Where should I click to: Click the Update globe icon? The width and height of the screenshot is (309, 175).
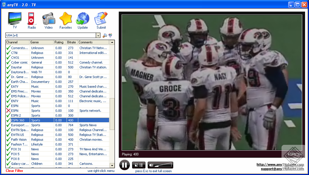click(83, 19)
